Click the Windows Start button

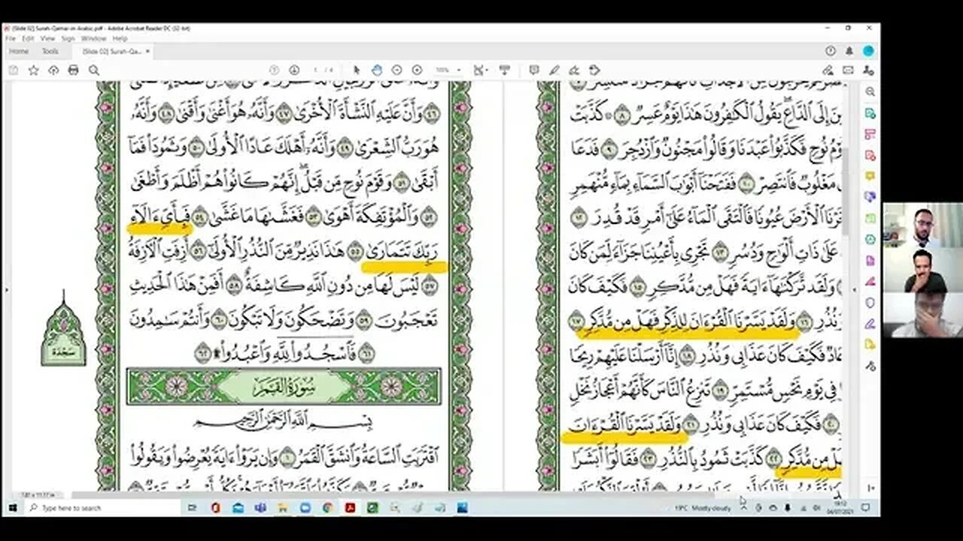click(x=13, y=508)
